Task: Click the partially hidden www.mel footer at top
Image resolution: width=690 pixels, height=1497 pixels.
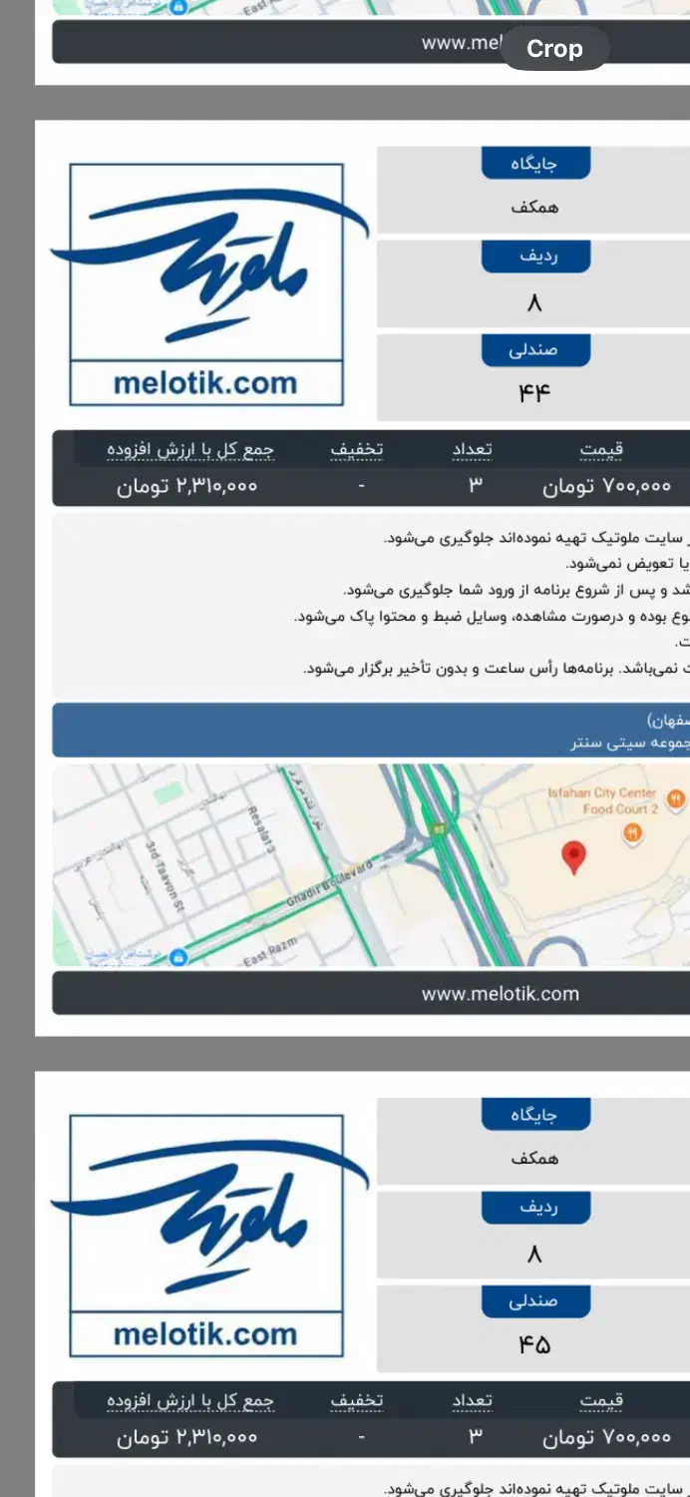Action: pos(461,43)
